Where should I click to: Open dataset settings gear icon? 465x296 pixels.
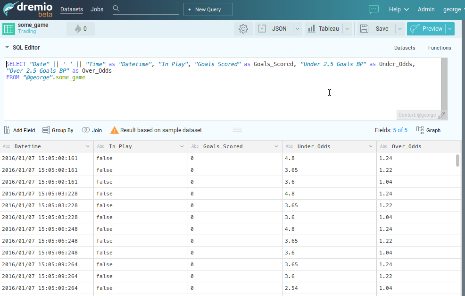(243, 29)
